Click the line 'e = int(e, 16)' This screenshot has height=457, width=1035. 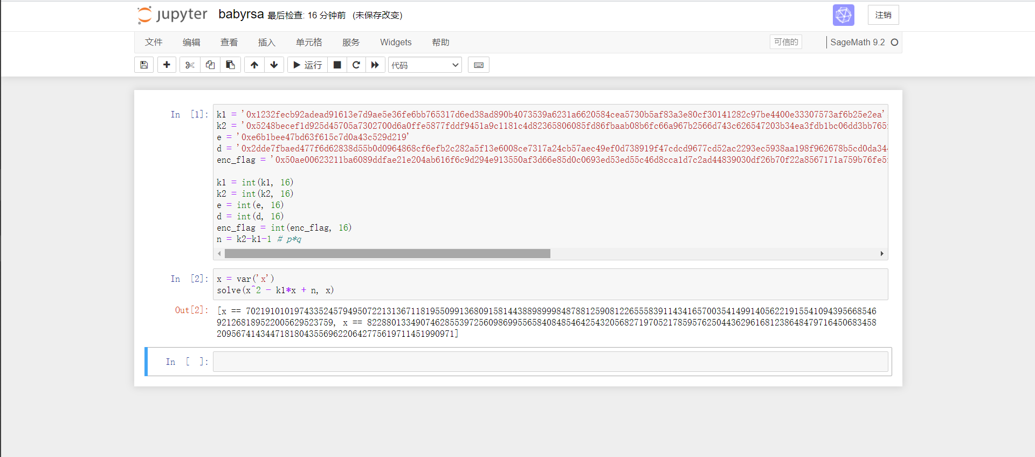(x=250, y=205)
